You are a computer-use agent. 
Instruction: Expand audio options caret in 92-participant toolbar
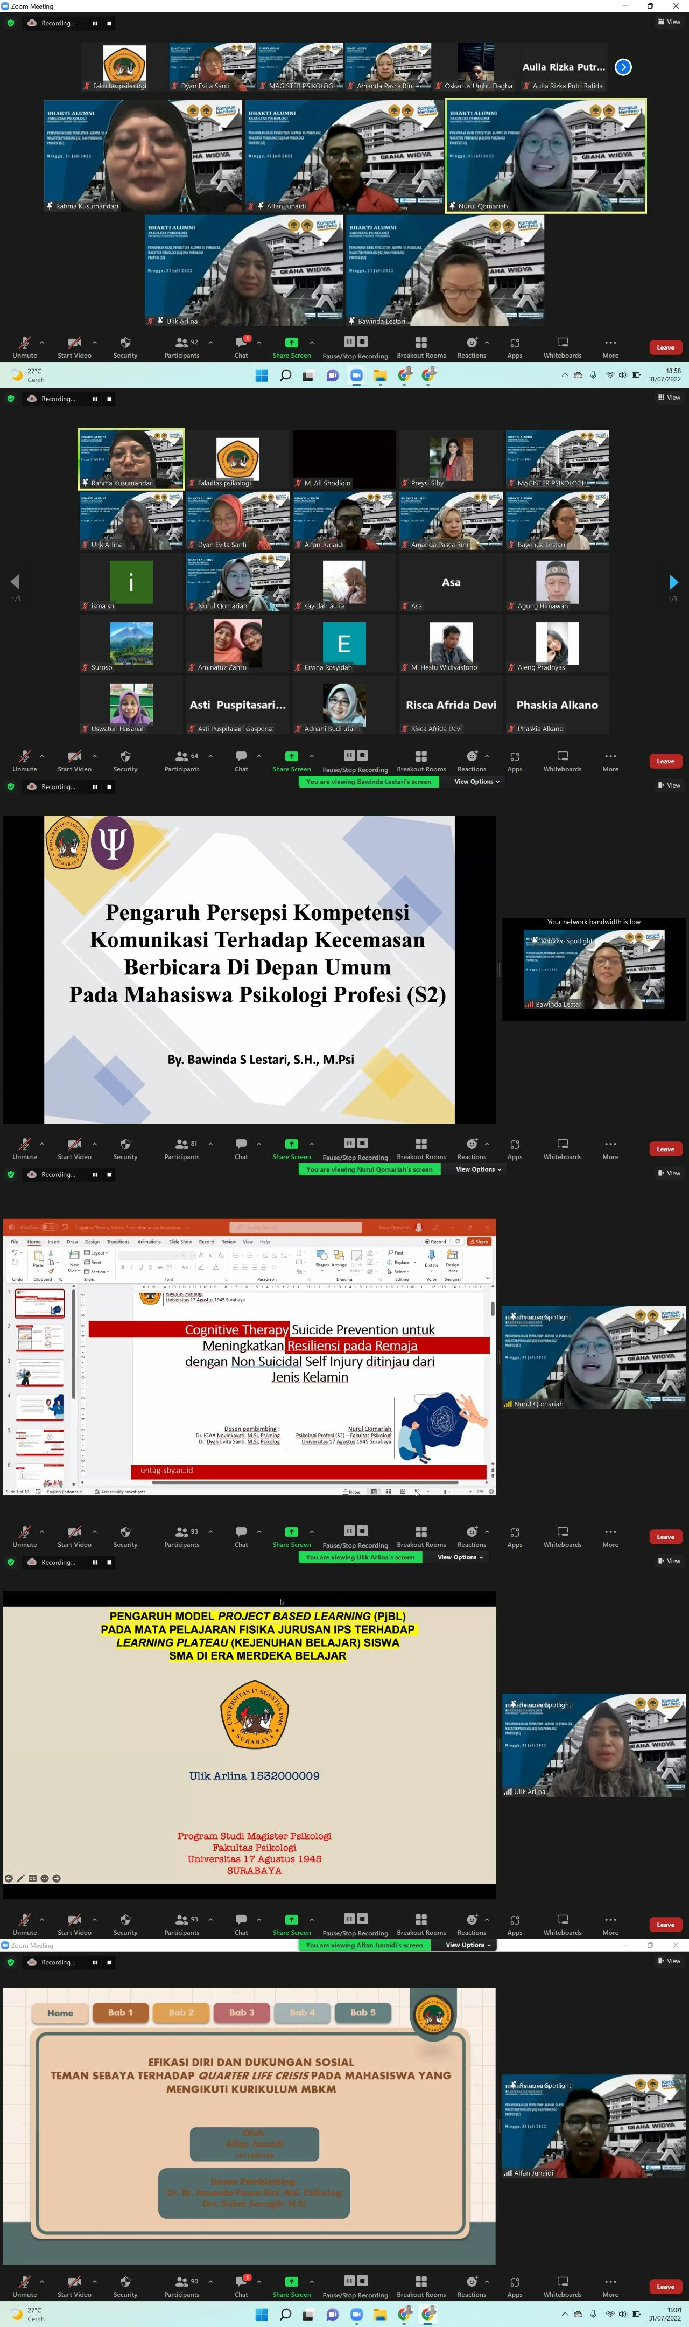[41, 343]
